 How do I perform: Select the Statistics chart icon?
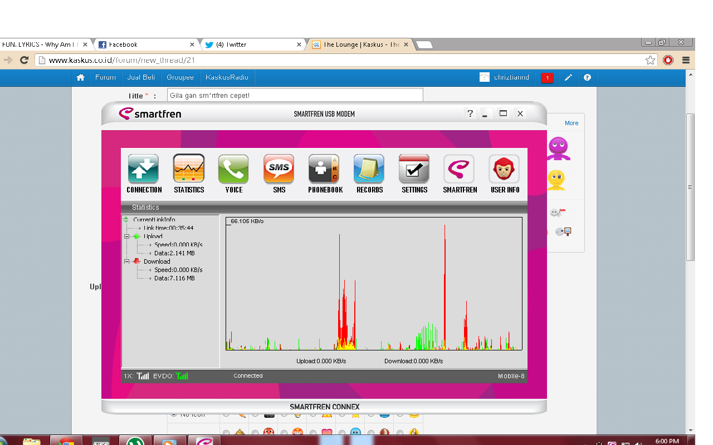click(189, 169)
